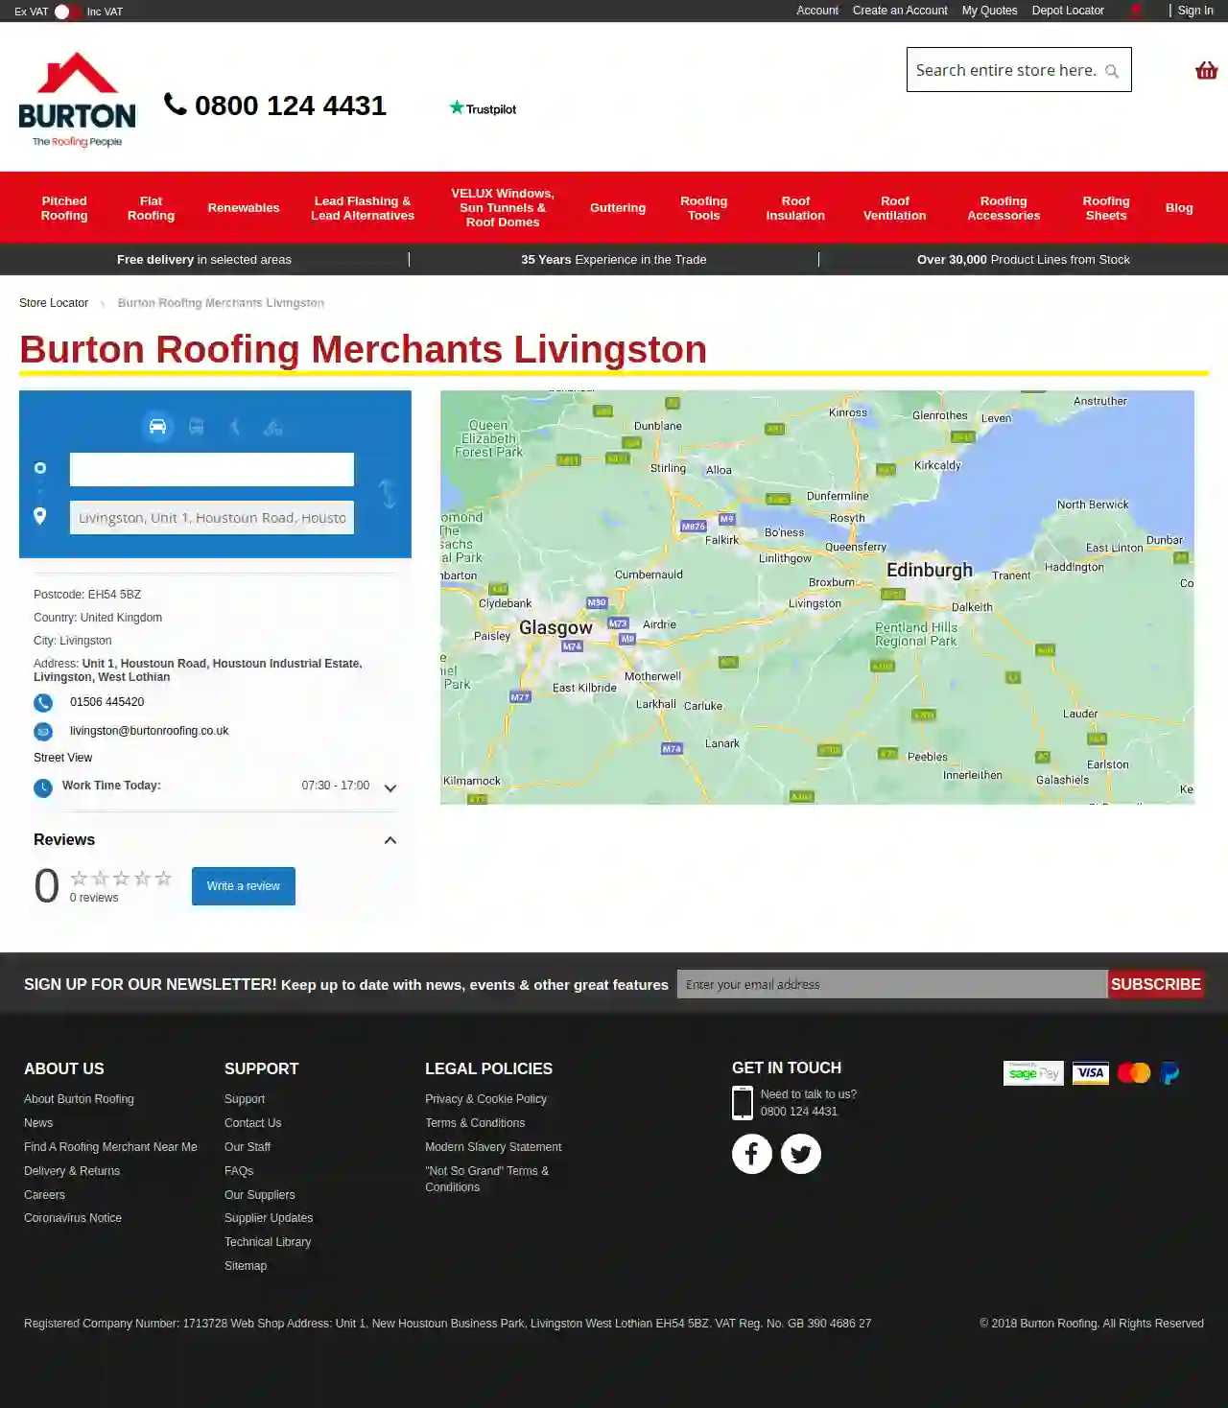Click clock icon beside Work Time Today
This screenshot has width=1228, height=1408.
[43, 787]
